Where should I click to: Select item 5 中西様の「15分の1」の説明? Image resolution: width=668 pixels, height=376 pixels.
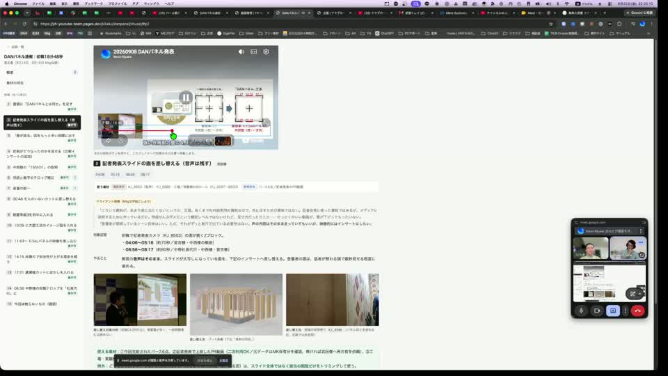(41, 167)
